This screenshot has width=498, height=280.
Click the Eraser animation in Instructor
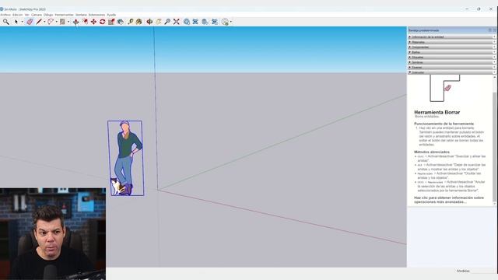(x=446, y=88)
